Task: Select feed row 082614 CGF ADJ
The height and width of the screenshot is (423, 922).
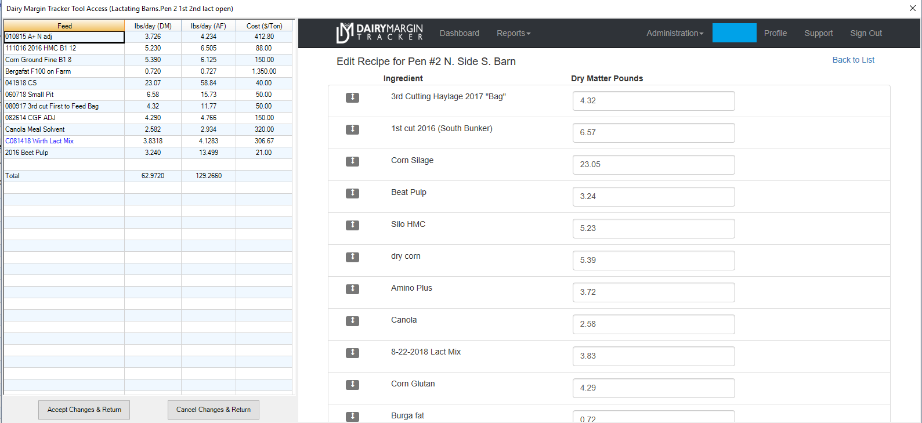Action: pyautogui.click(x=64, y=118)
